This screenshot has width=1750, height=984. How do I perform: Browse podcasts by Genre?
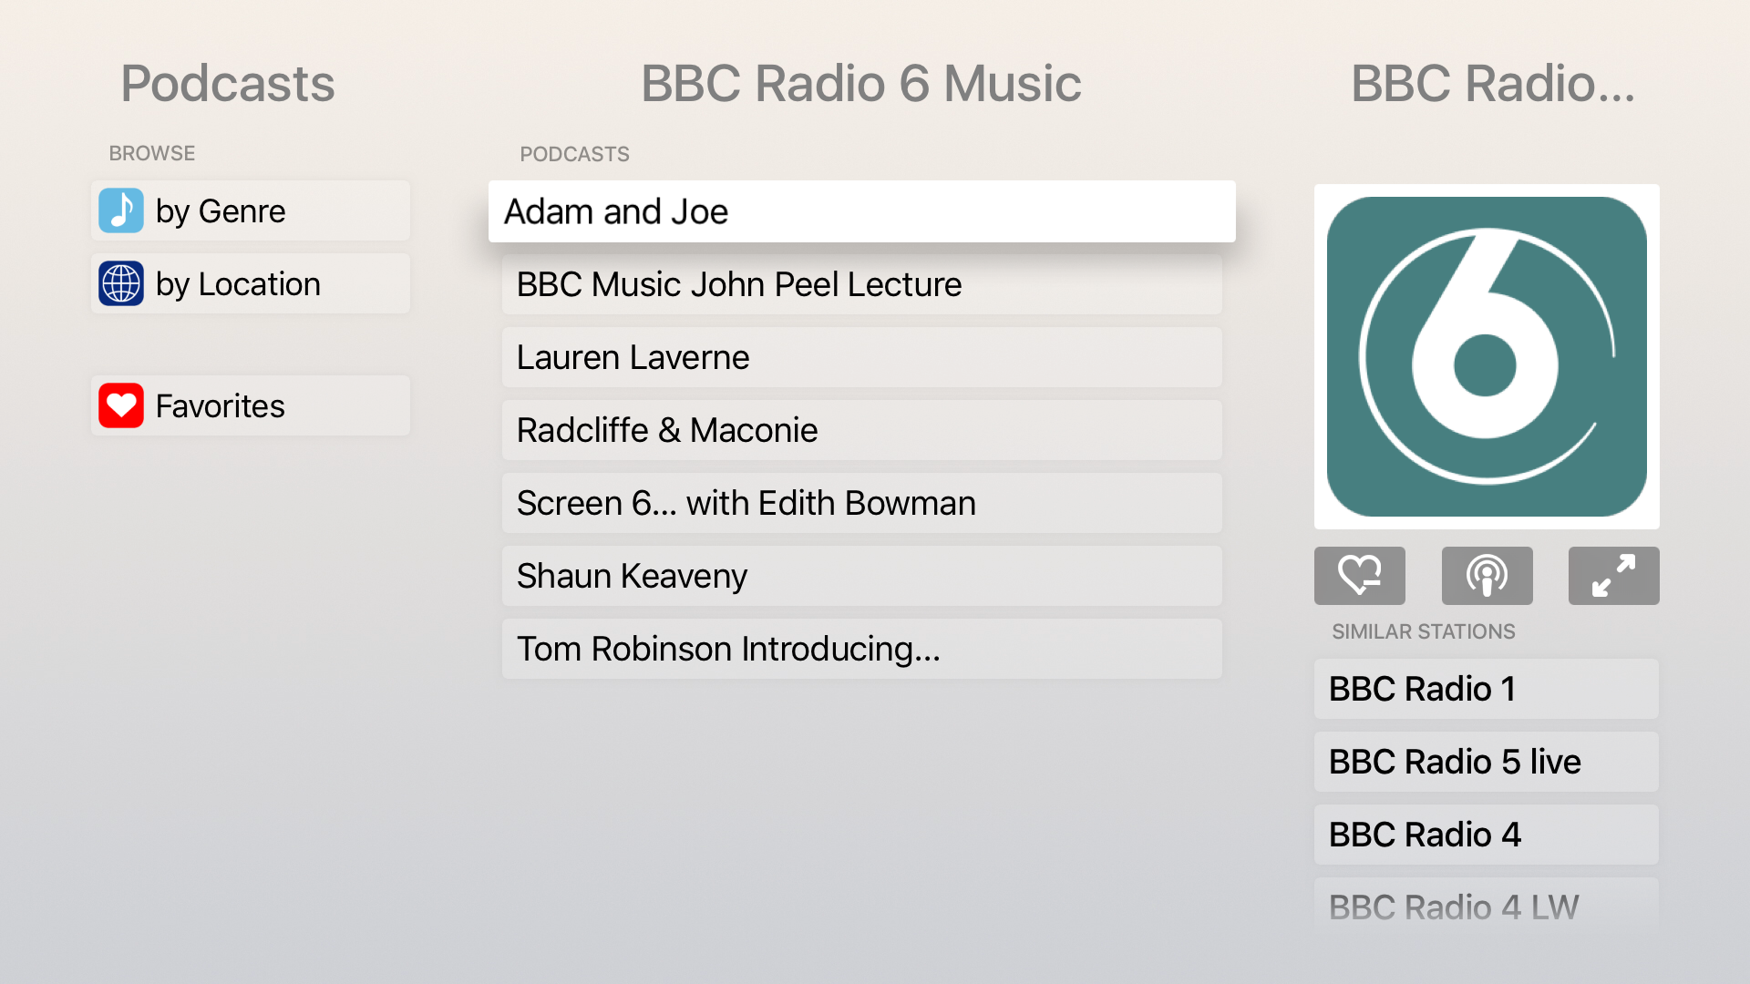[251, 210]
